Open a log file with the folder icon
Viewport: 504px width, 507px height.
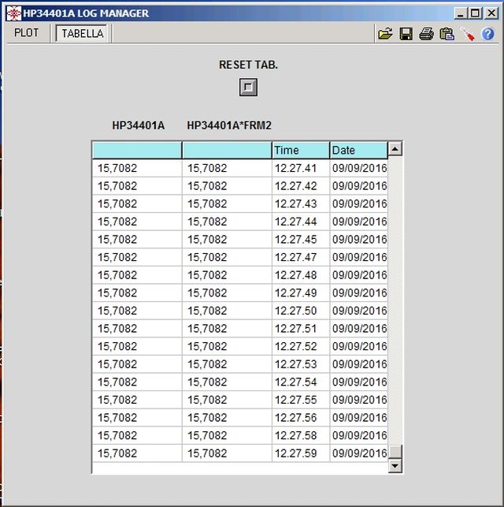(x=385, y=34)
